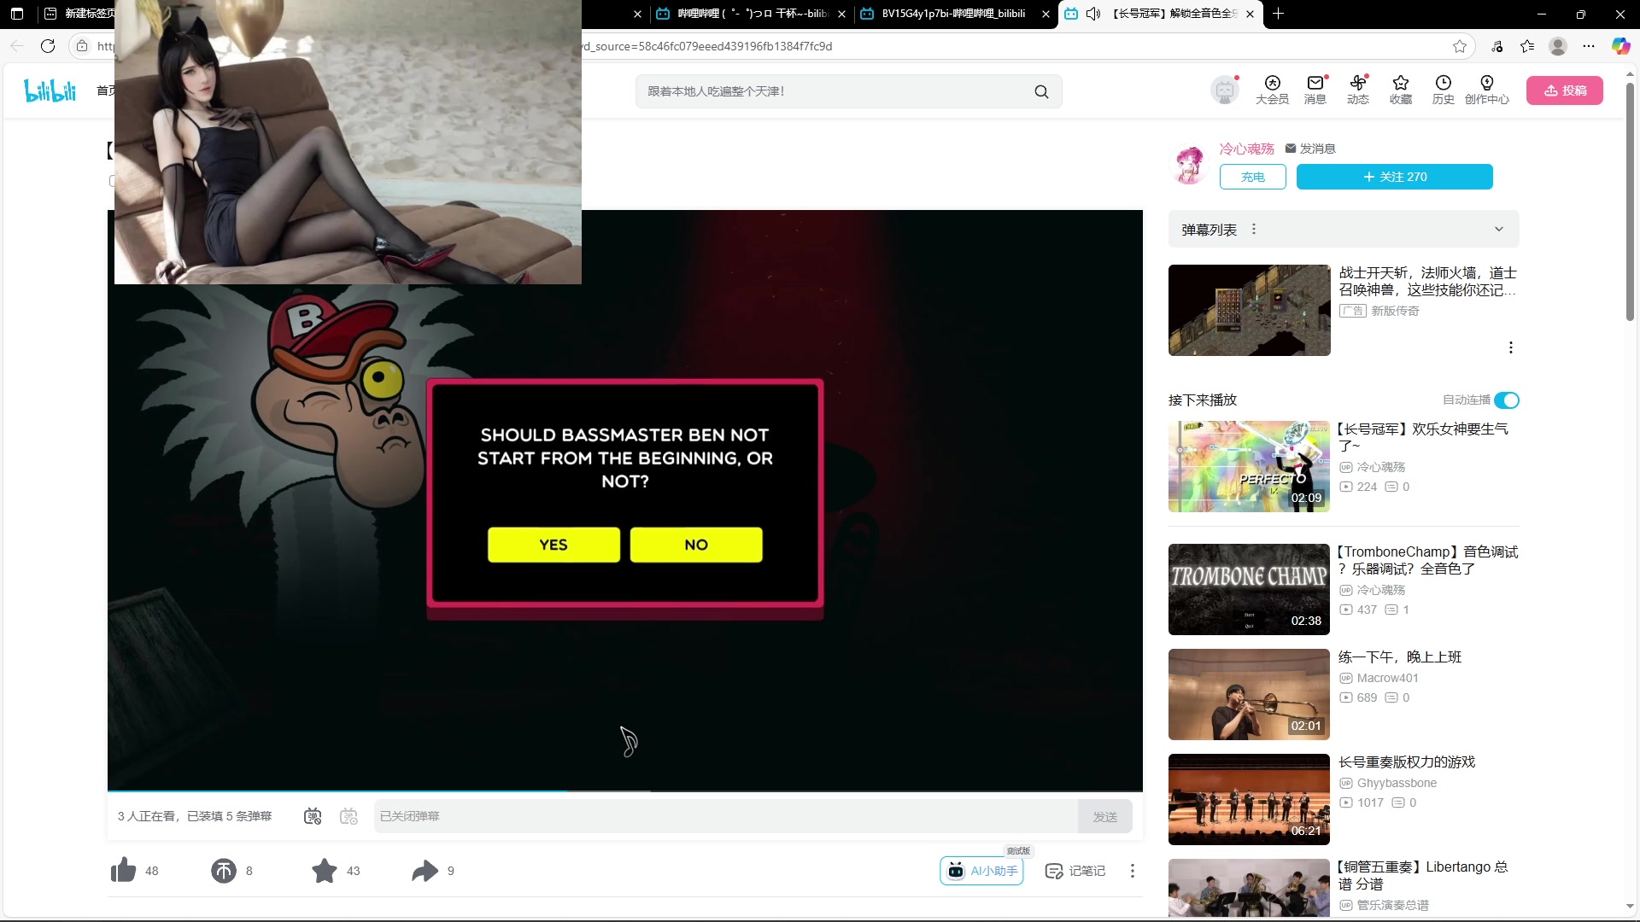Open browser settings and more menu
Screen dimensions: 1640x922
[1589, 46]
